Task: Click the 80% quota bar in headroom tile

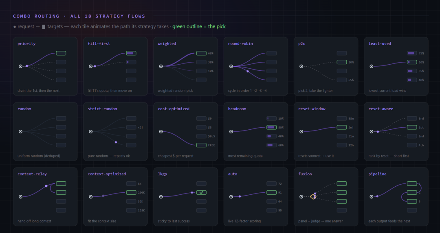Action: [x=271, y=127]
